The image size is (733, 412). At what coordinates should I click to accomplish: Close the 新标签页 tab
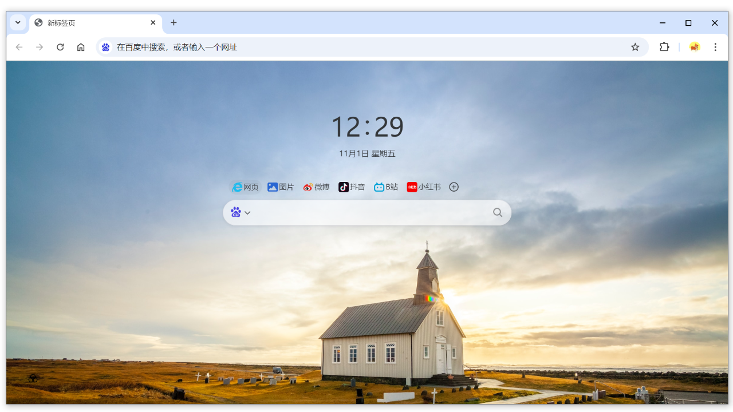click(153, 22)
